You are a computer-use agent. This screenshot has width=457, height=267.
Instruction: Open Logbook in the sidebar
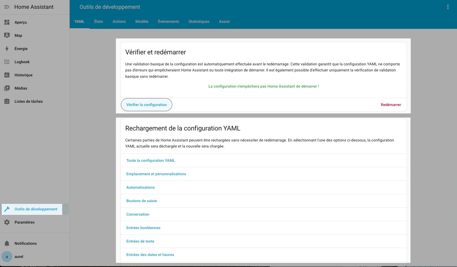[35, 62]
